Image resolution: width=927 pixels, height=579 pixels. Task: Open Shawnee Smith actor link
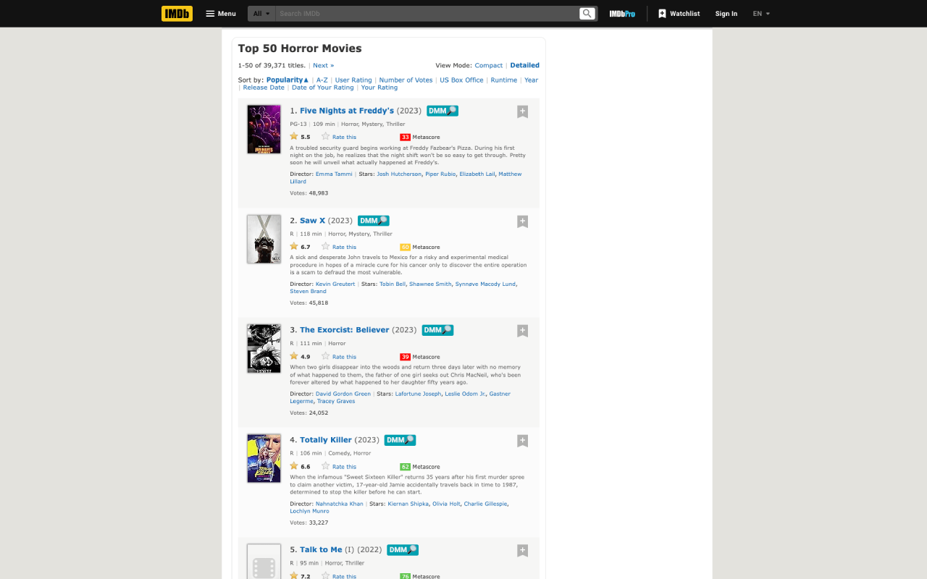pos(430,284)
